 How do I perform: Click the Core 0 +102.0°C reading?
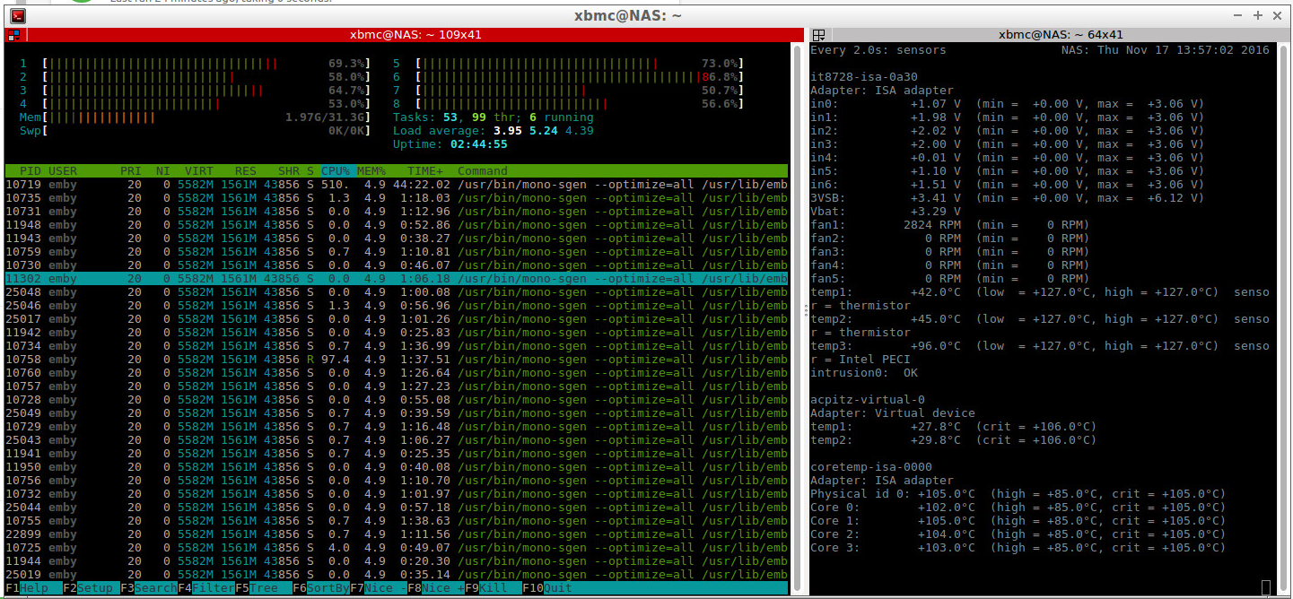1018,508
